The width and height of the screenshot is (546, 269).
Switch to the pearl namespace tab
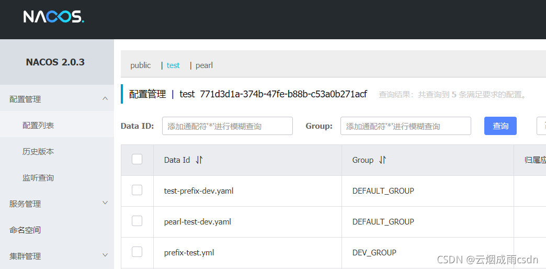pyautogui.click(x=204, y=65)
